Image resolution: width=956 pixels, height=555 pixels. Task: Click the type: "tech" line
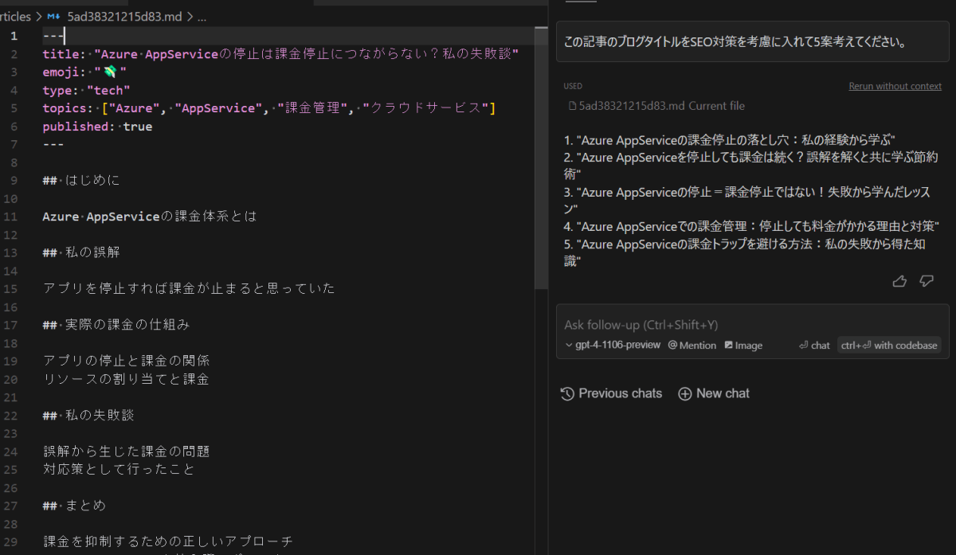(x=86, y=91)
